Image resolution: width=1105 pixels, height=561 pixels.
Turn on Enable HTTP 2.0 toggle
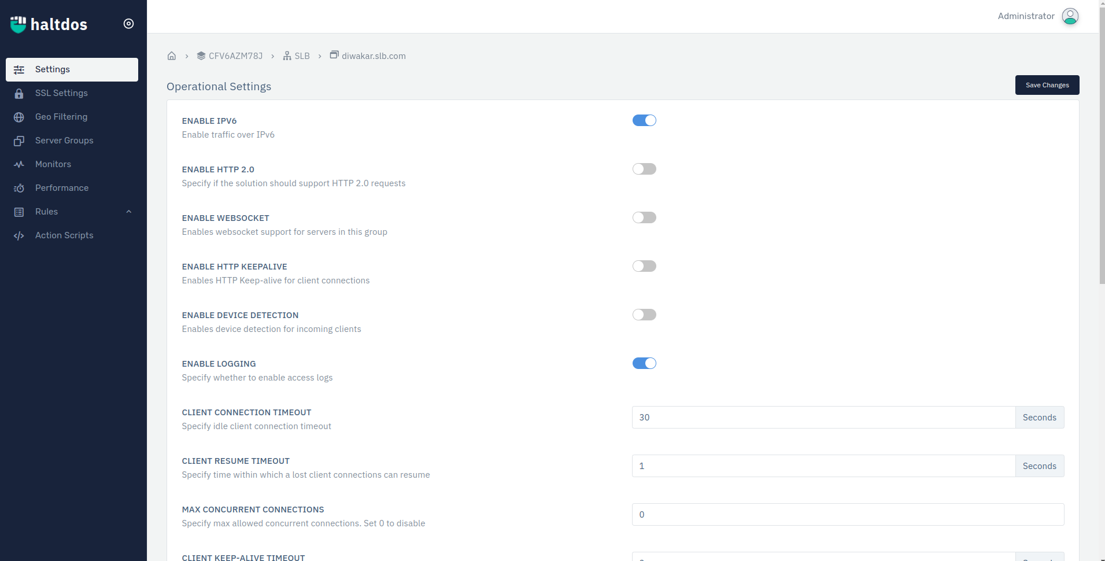644,169
